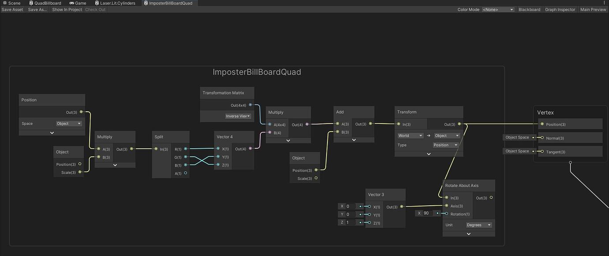Click the Axis(3) port on Rotate About Axis node
This screenshot has width=609, height=256.
pyautogui.click(x=447, y=206)
